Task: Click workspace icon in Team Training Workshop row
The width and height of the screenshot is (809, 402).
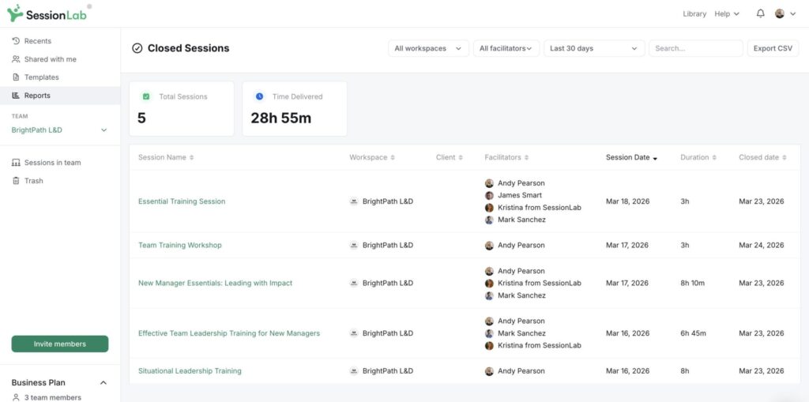Action: 354,245
